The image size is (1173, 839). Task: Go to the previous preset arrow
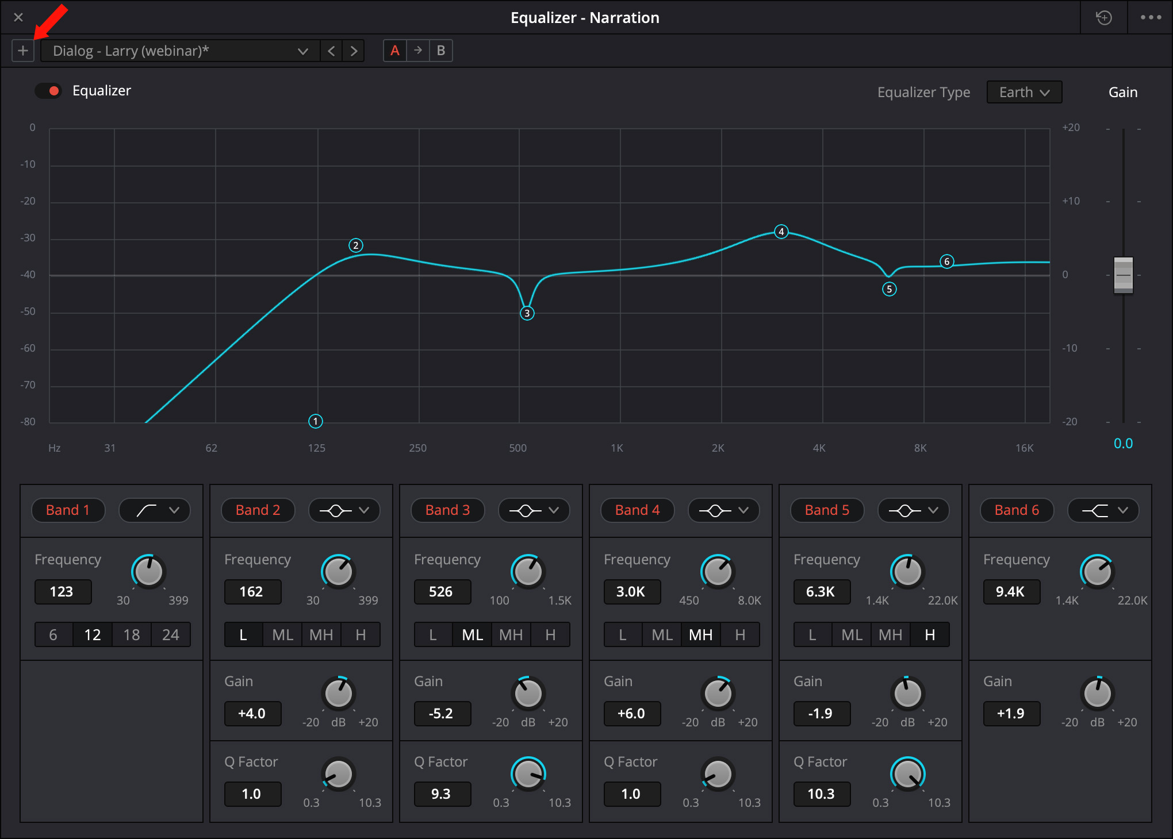pos(331,51)
